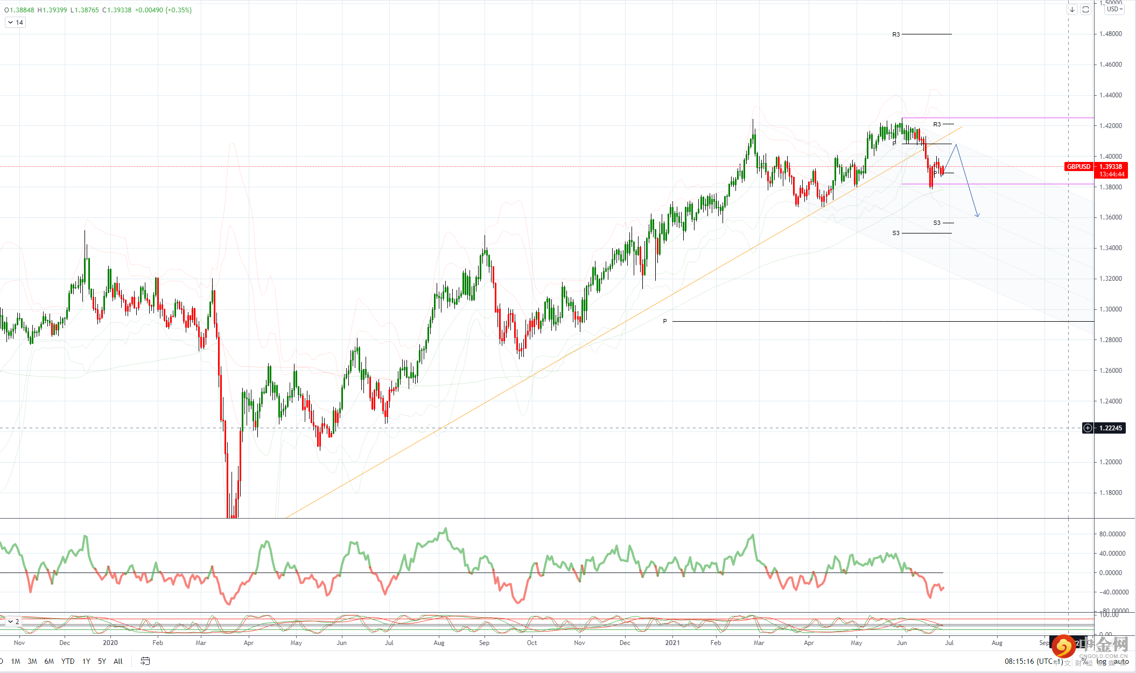
Task: Click the red GBPUSD price label
Action: point(1078,167)
